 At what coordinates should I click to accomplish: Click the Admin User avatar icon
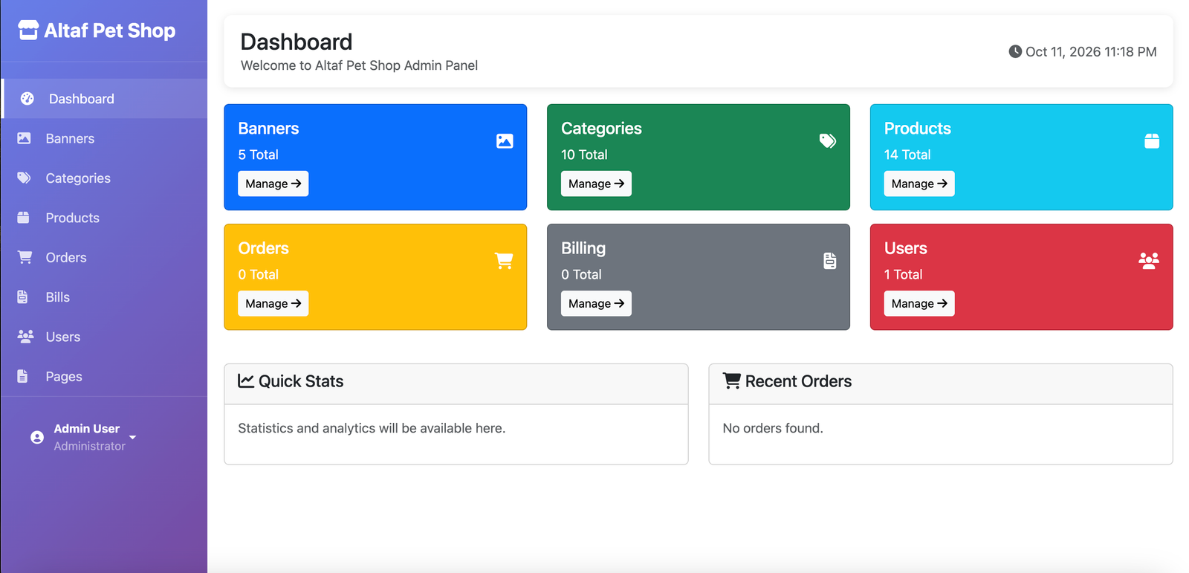(37, 437)
